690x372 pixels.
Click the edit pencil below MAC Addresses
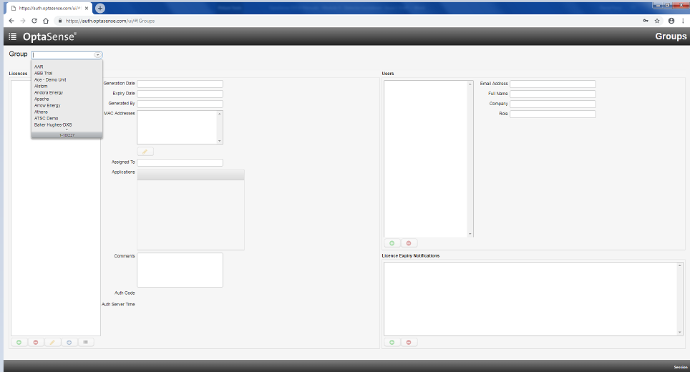145,152
